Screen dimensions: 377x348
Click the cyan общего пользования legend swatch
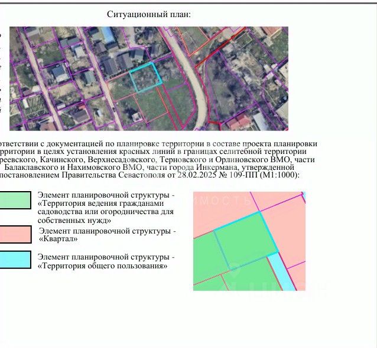[15, 260]
